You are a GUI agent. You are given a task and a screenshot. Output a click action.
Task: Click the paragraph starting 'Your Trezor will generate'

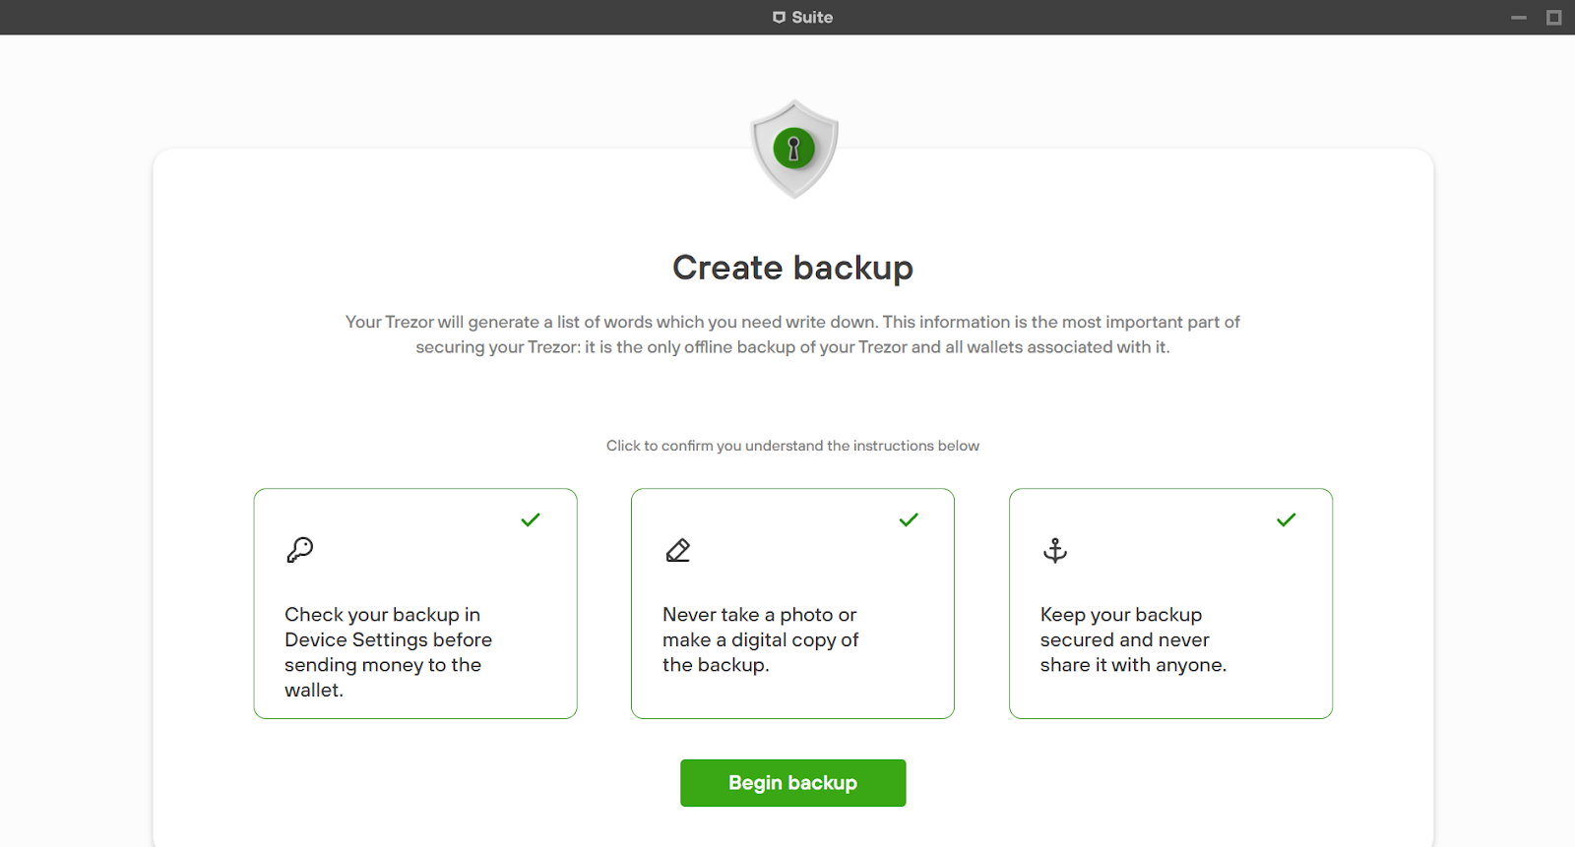pyautogui.click(x=792, y=334)
